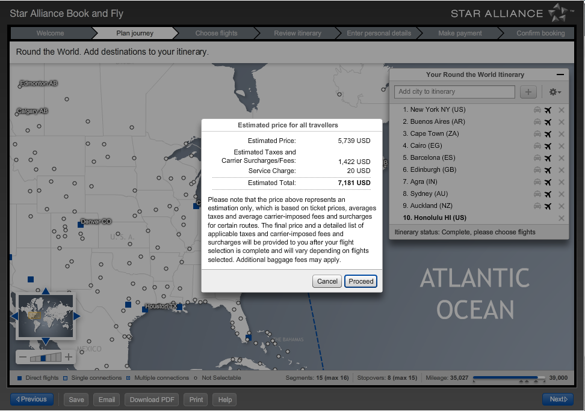Remove Agra from itinerary

(x=561, y=182)
